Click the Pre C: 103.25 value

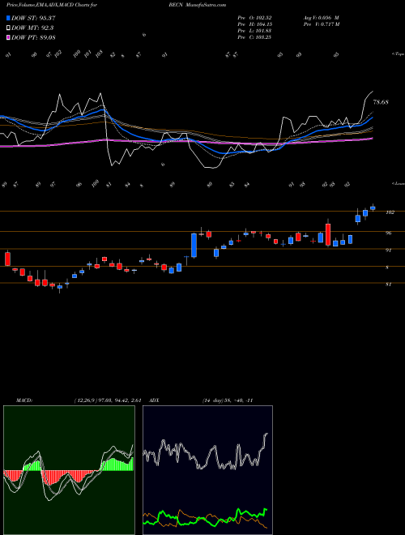click(x=254, y=37)
